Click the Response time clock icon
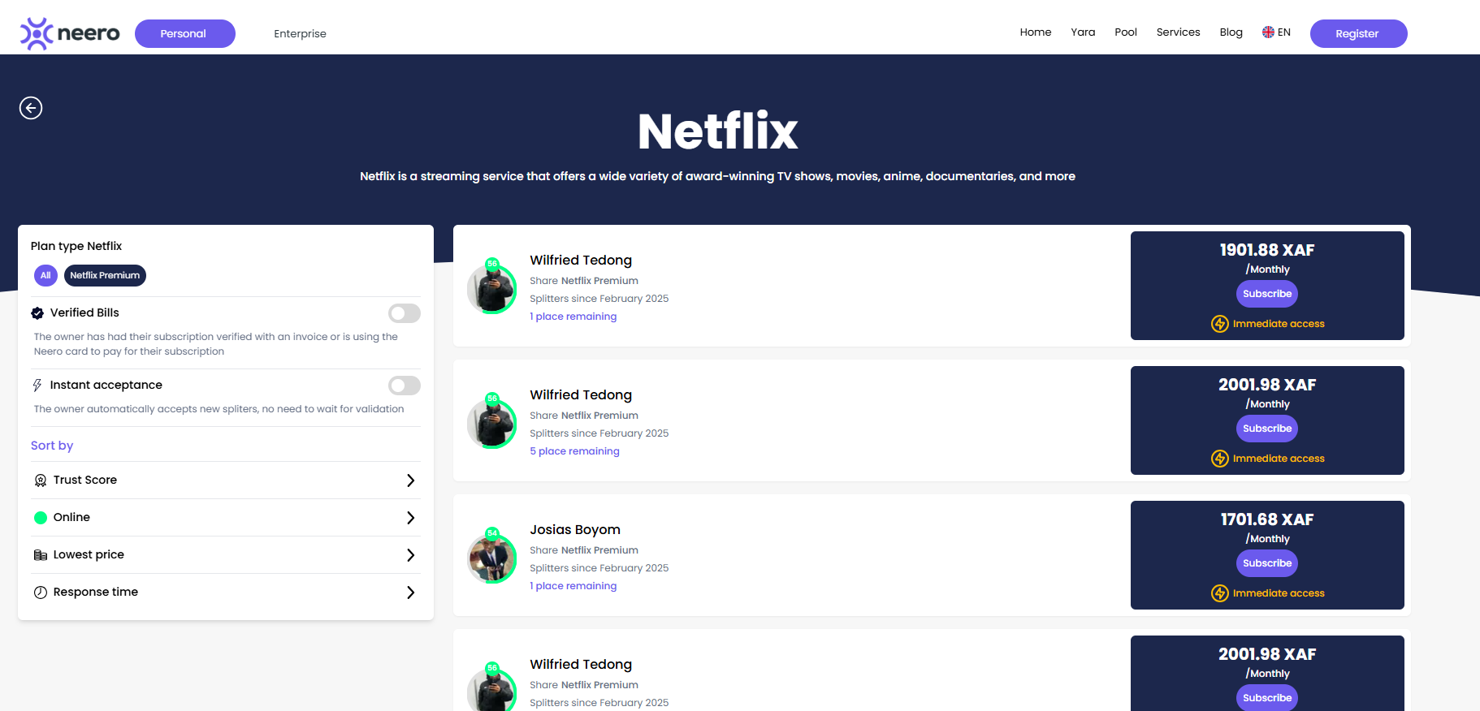1480x711 pixels. (x=41, y=592)
